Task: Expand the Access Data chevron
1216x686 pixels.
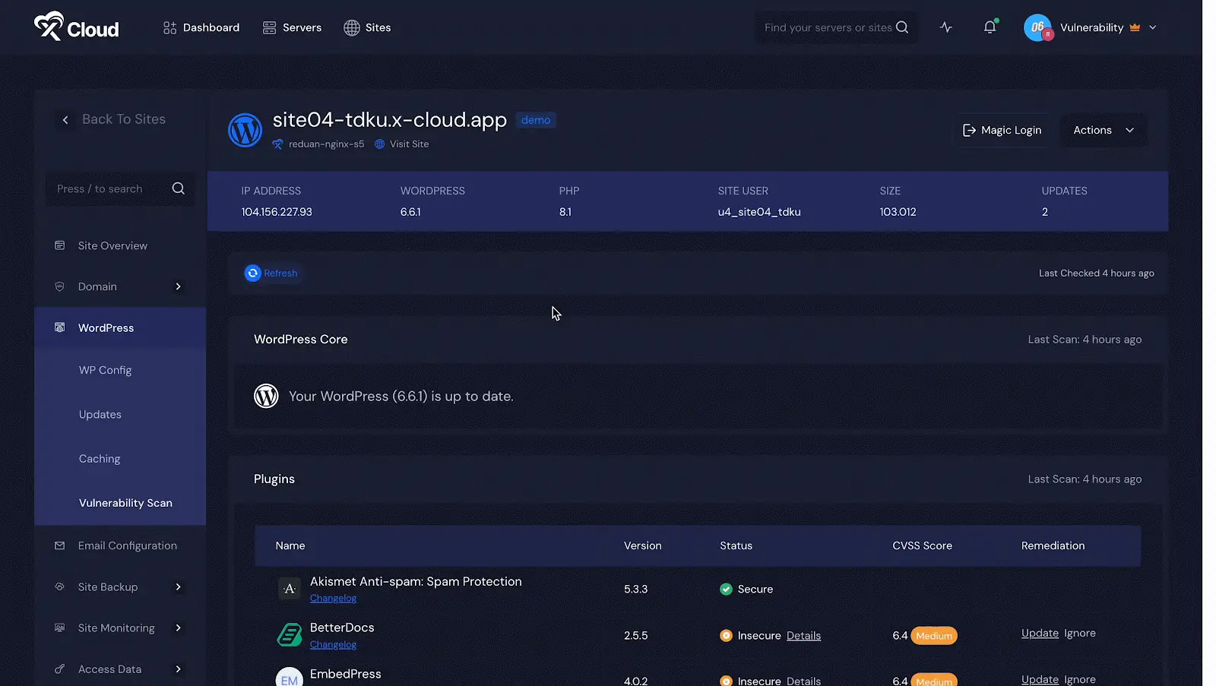Action: pyautogui.click(x=179, y=669)
